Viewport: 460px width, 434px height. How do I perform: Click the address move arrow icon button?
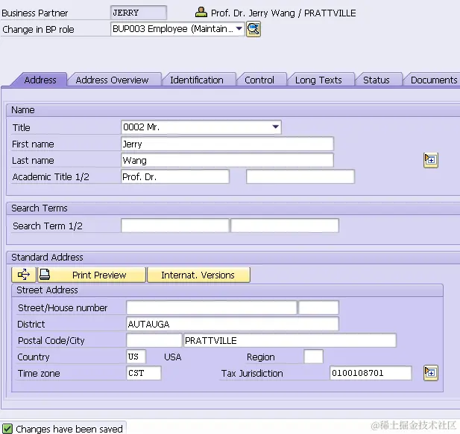click(x=24, y=275)
